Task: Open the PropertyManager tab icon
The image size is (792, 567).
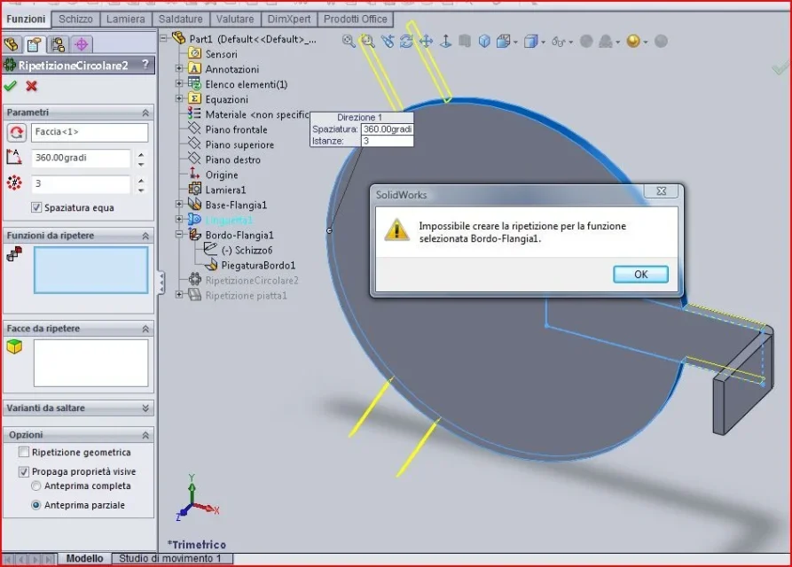Action: click(35, 45)
